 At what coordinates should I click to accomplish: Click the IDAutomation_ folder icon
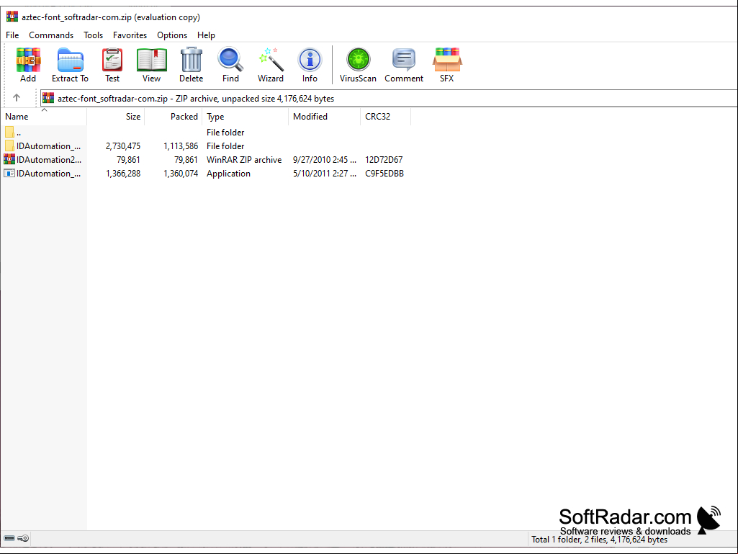9,146
